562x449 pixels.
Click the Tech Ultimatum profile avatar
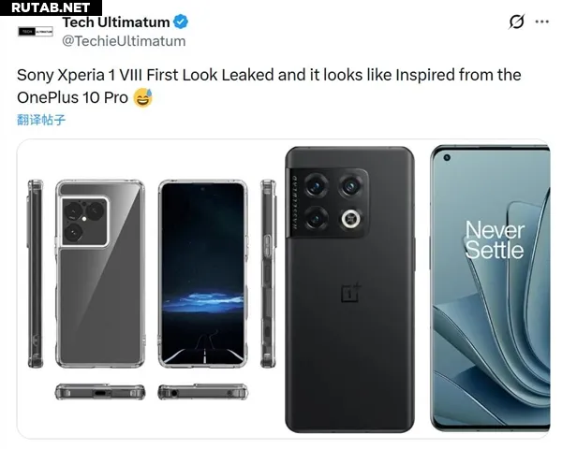36,32
